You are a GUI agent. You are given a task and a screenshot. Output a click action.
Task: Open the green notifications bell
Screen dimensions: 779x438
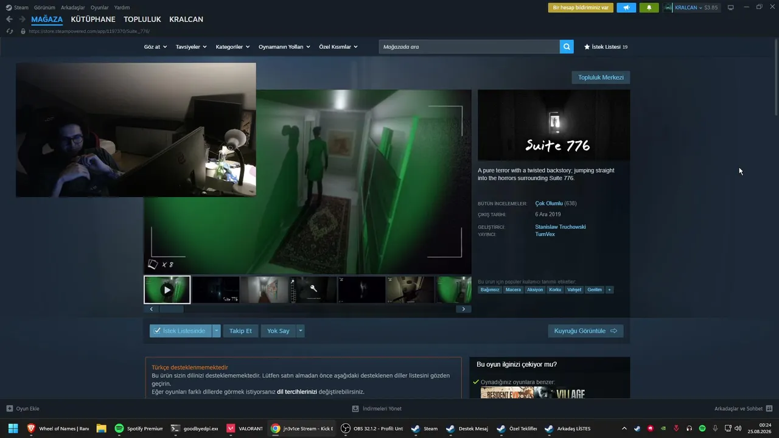click(x=649, y=8)
